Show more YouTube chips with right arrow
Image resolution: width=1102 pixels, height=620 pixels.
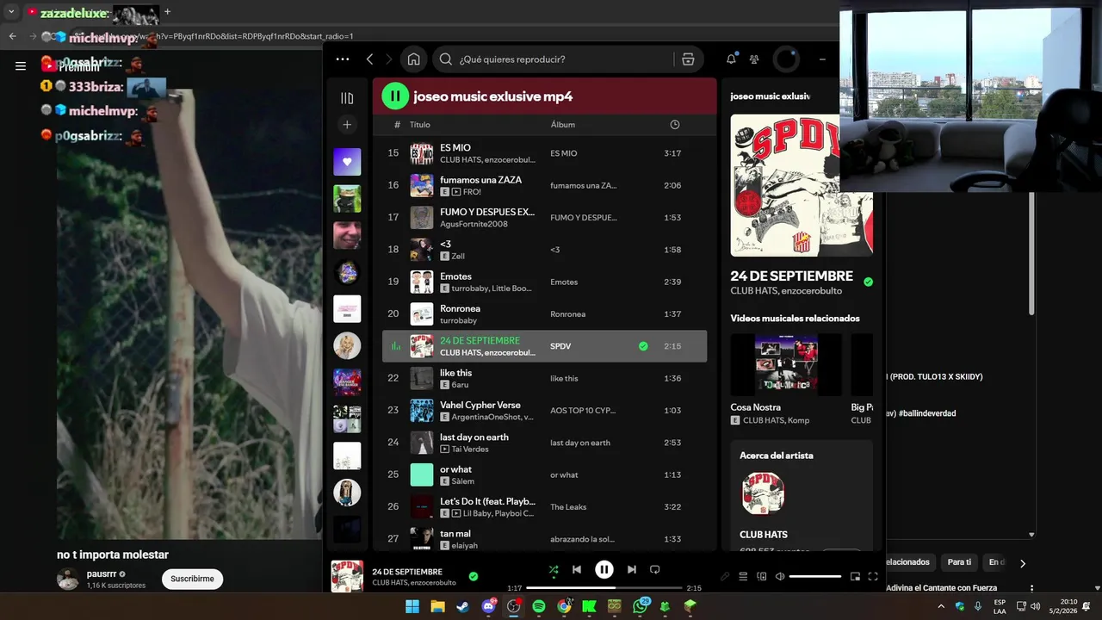point(1023,563)
